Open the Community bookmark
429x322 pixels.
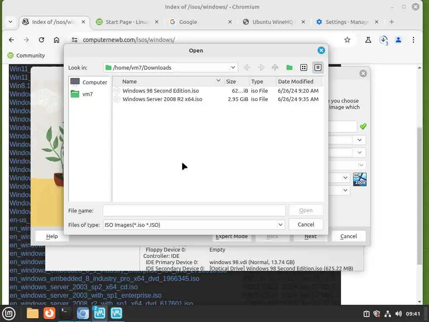[x=26, y=56]
